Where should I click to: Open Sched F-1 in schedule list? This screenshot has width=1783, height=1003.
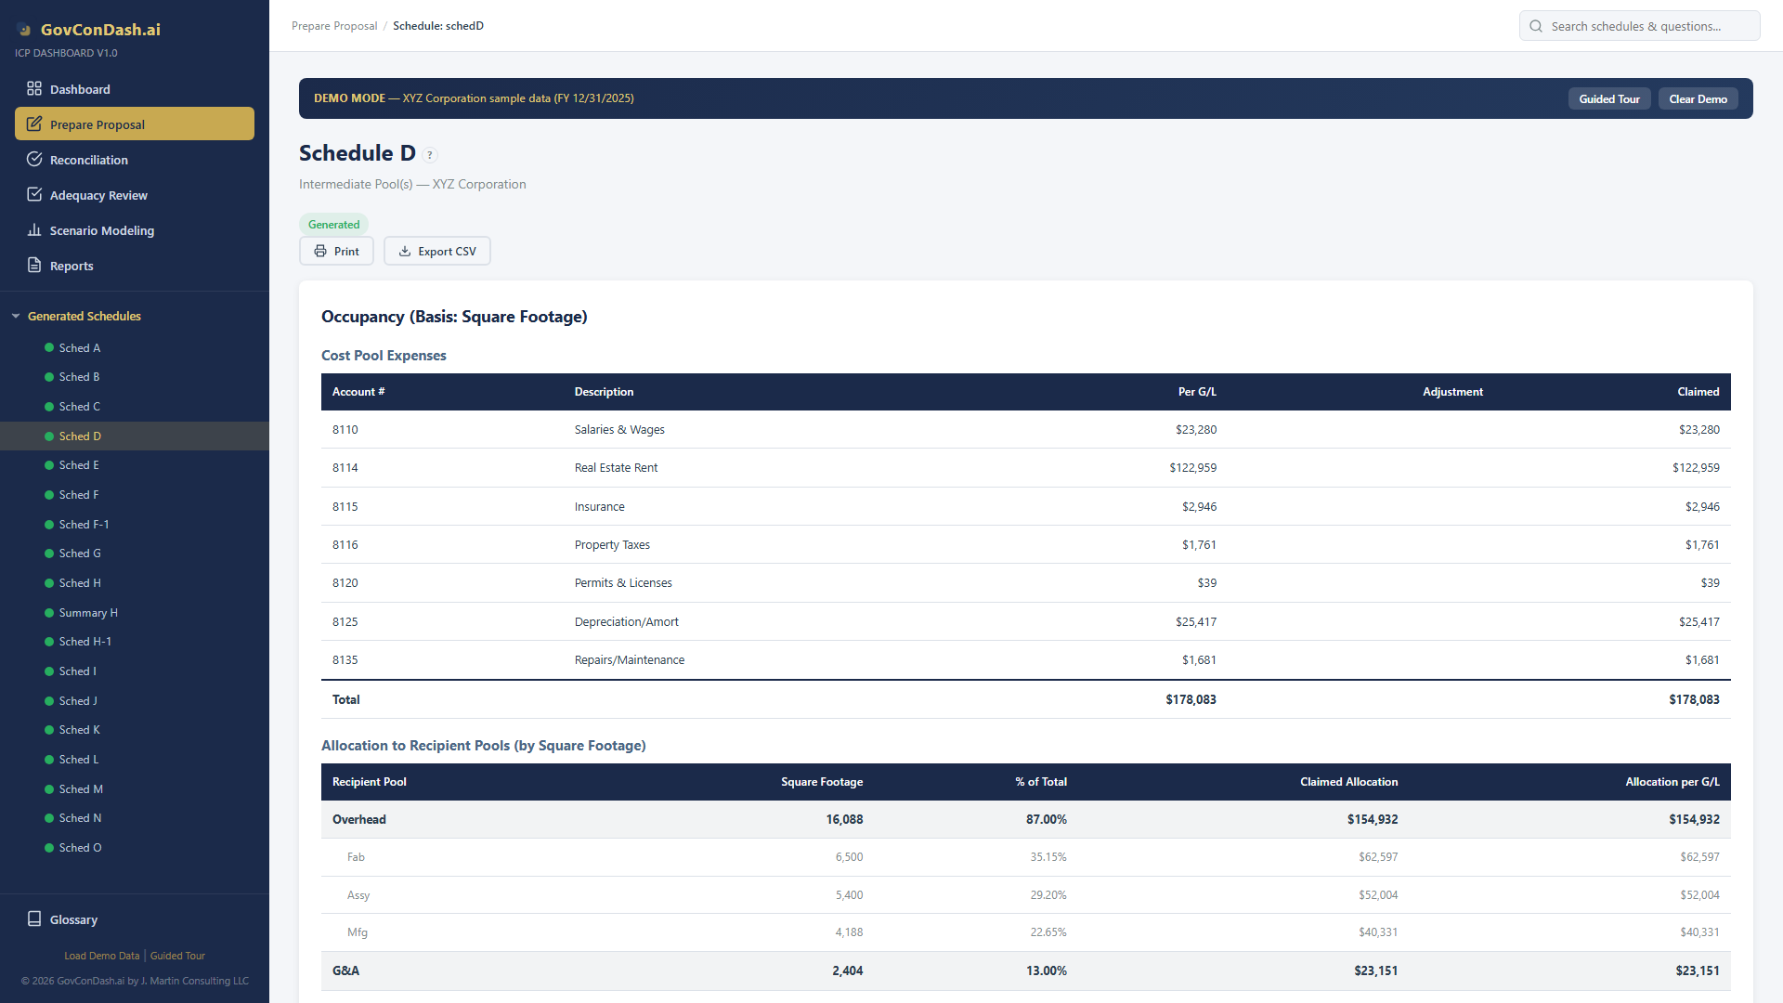84,525
